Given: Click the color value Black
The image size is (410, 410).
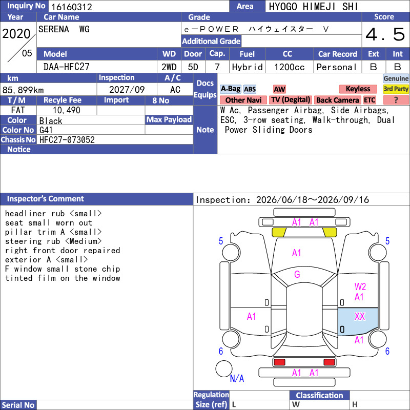Looking at the screenshot, I should pyautogui.click(x=51, y=121).
